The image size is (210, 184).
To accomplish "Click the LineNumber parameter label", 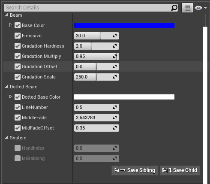I will click(x=35, y=107).
